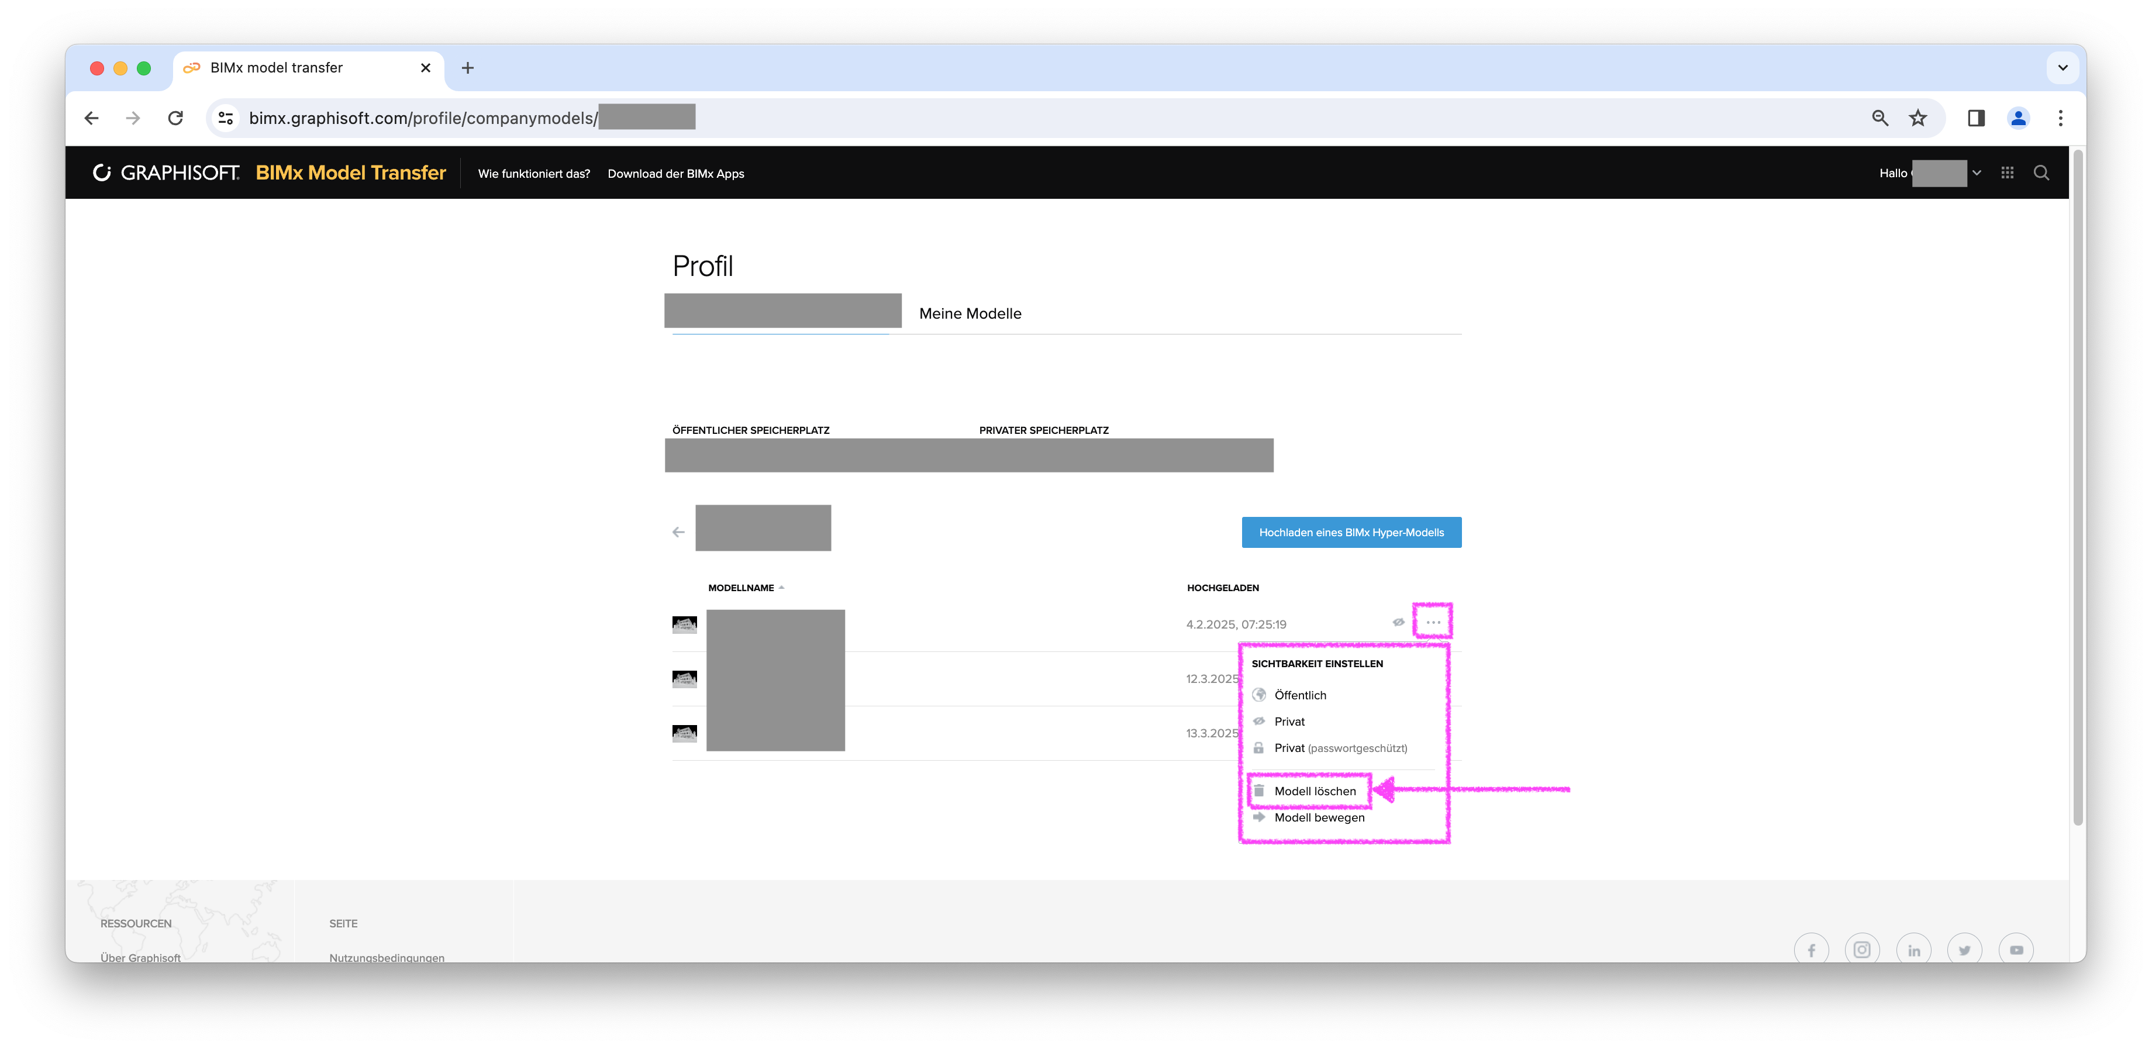Expand the tab search chevron at the top right

tap(2063, 68)
